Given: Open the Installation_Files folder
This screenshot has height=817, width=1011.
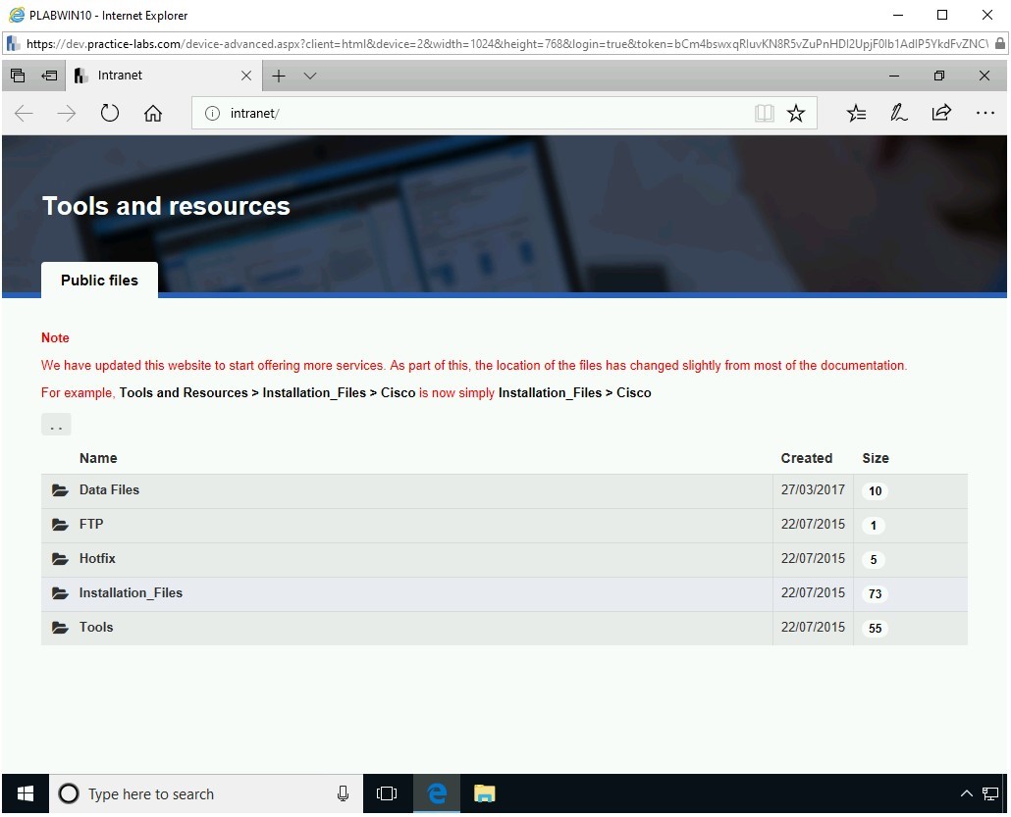Looking at the screenshot, I should coord(131,592).
